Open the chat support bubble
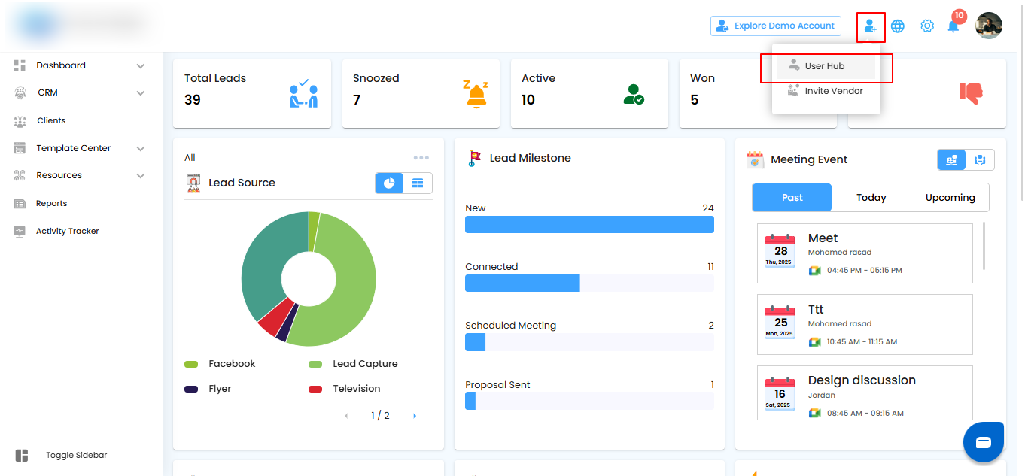The height and width of the screenshot is (476, 1028). (984, 442)
